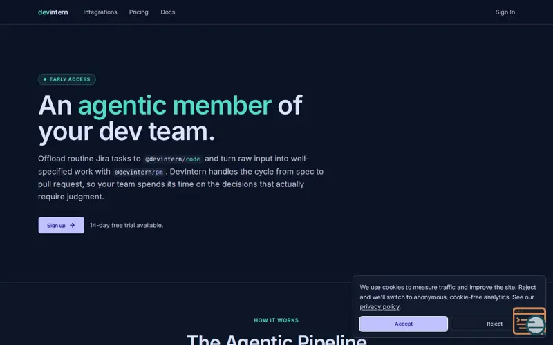This screenshot has width=553, height=345.
Task: Accept cookies in the consent banner
Action: [x=404, y=324]
